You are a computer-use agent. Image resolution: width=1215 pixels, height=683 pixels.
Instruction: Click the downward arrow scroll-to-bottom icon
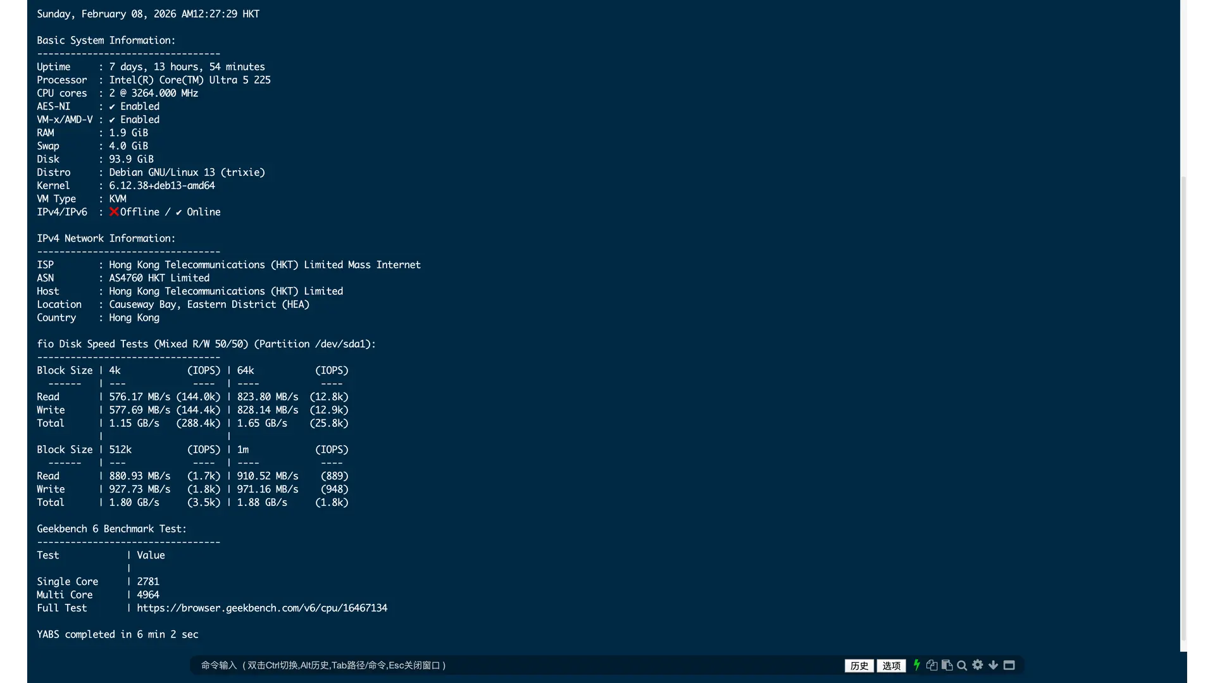[x=994, y=665]
